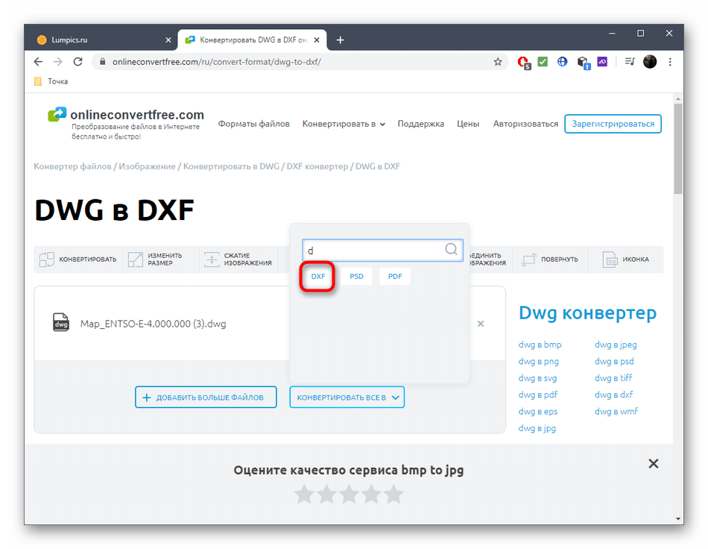Open the dwg в jpeg link
The image size is (708, 549).
tap(616, 345)
